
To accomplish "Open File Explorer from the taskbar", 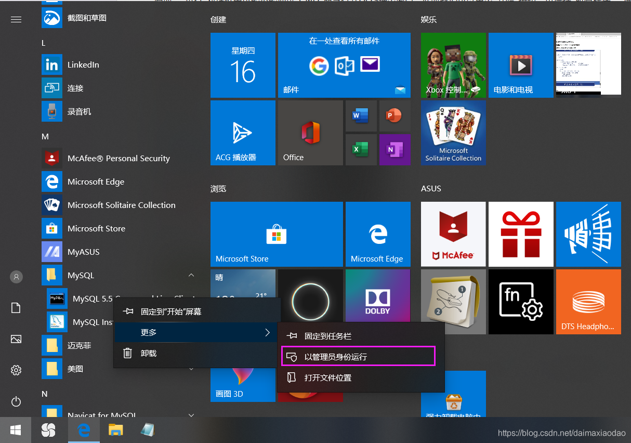I will (x=115, y=430).
